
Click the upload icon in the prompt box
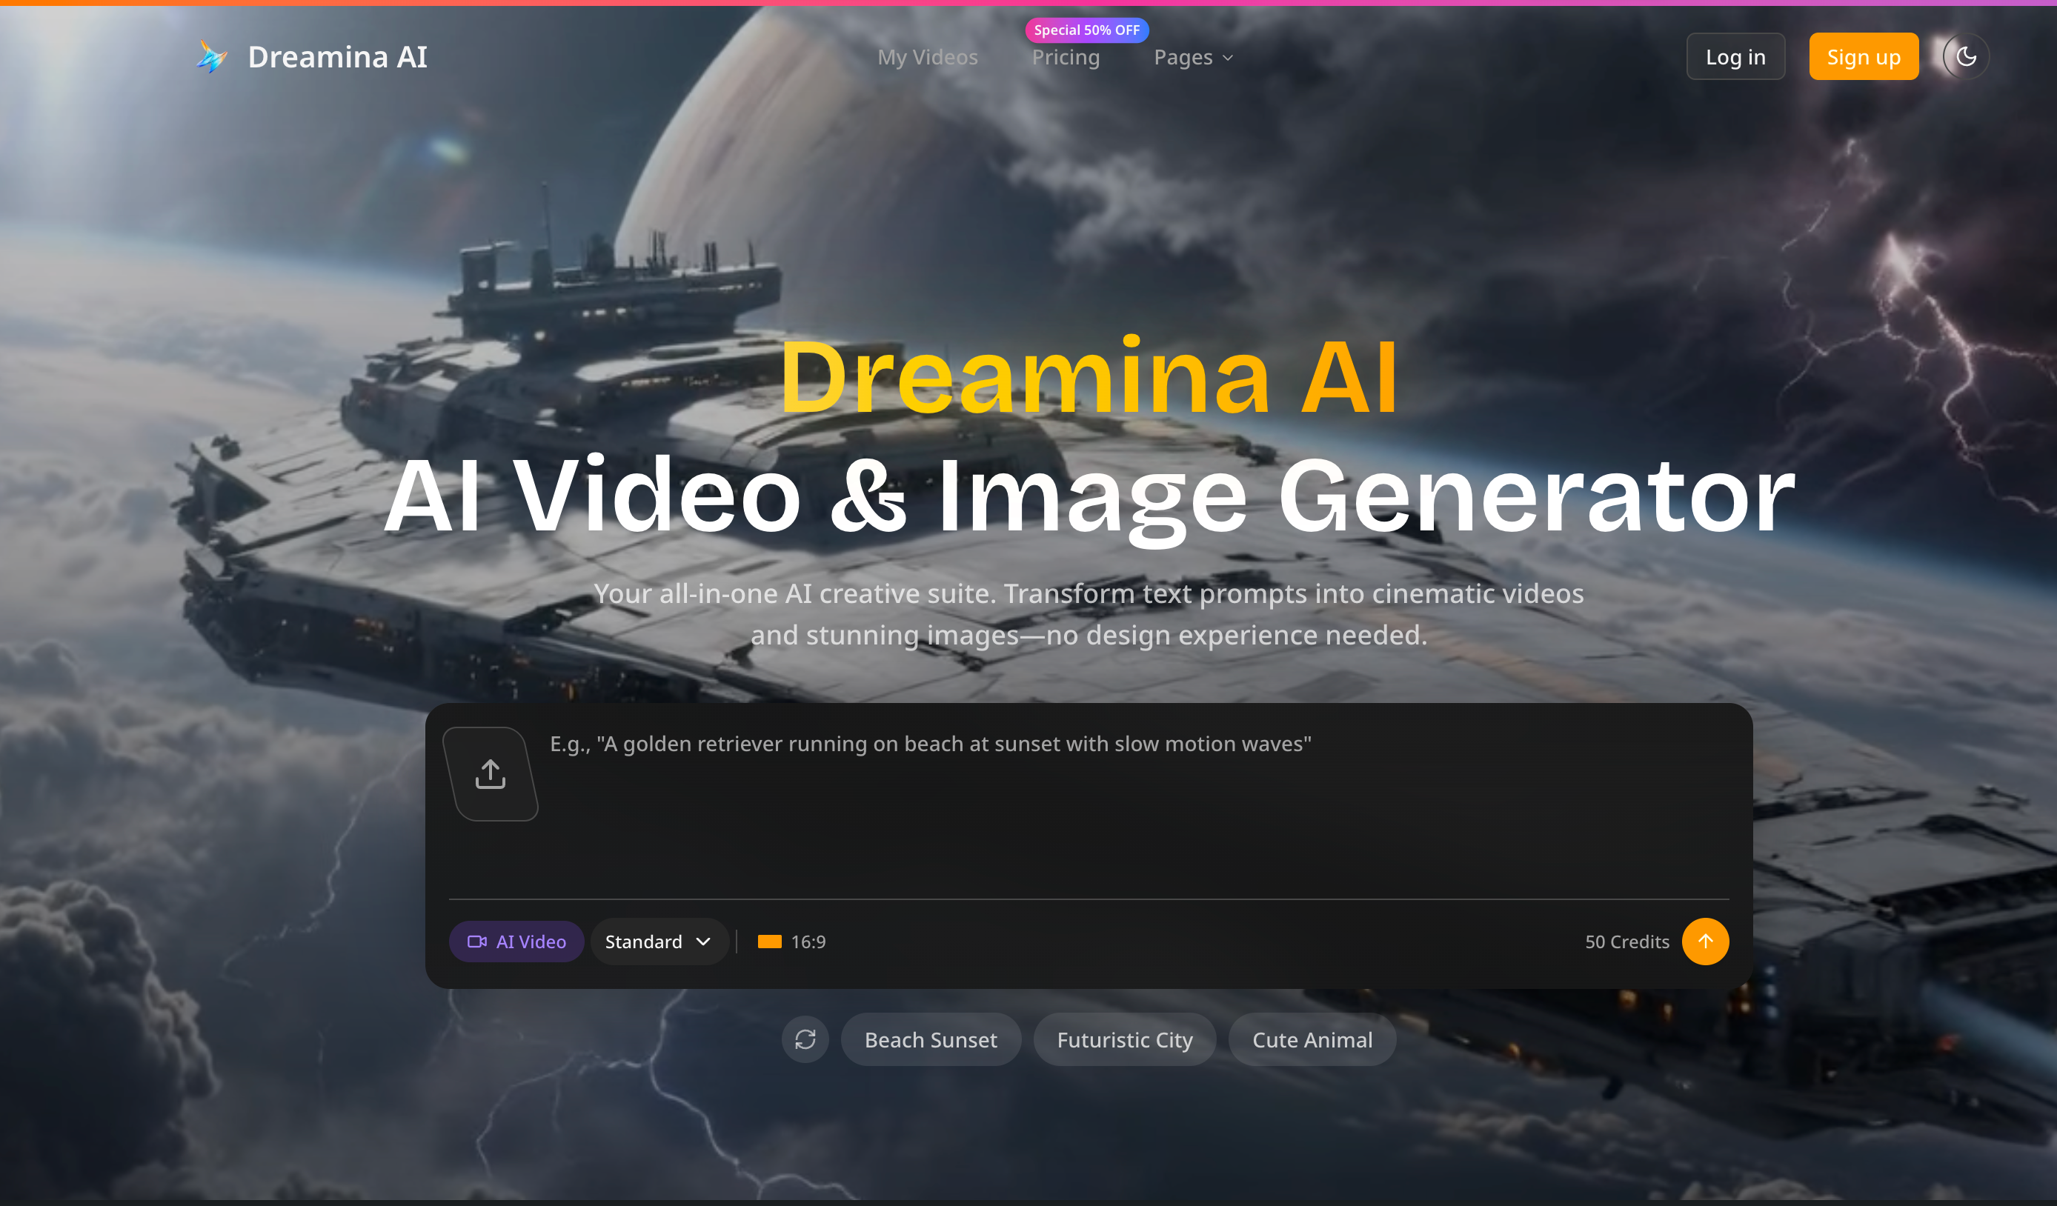[x=490, y=773]
